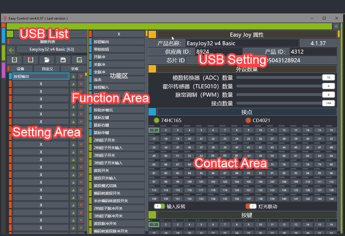This screenshot has width=345, height=236.
Task: Select the 74HC165 radio option
Action: (156, 120)
